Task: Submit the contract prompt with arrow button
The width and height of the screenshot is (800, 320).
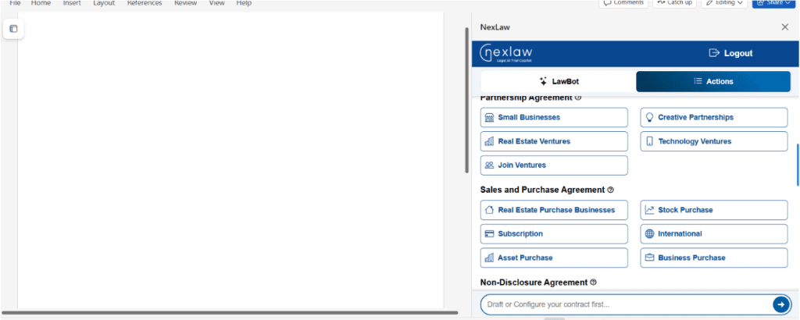Action: [x=780, y=304]
